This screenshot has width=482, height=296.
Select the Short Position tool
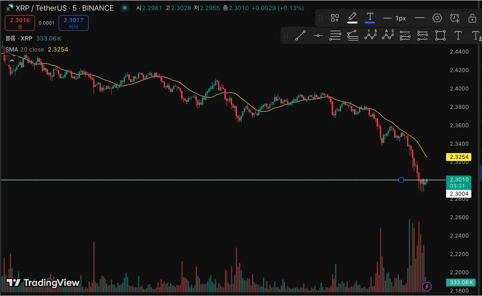click(423, 35)
